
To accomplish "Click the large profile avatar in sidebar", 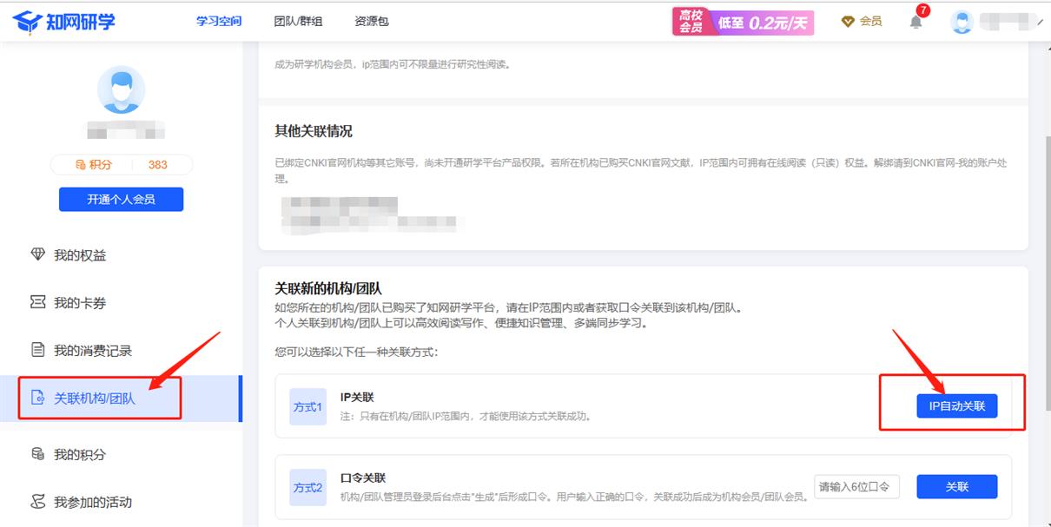I will (121, 90).
